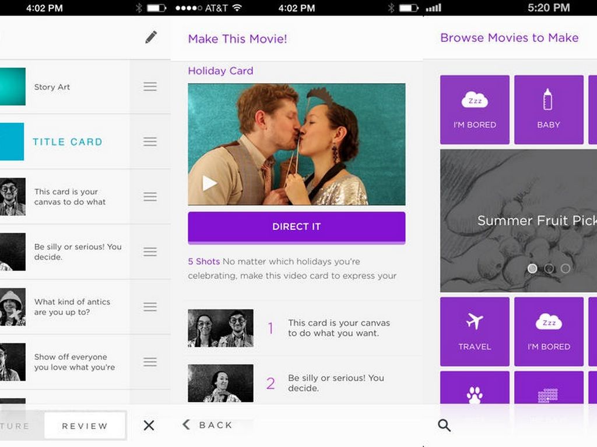Switch to the second carousel page dot
Viewport: 597px width, 447px height.
pos(549,268)
